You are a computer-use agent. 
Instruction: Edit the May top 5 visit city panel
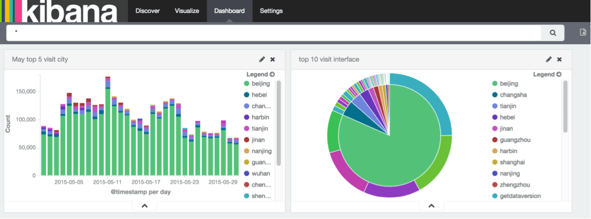click(x=262, y=59)
